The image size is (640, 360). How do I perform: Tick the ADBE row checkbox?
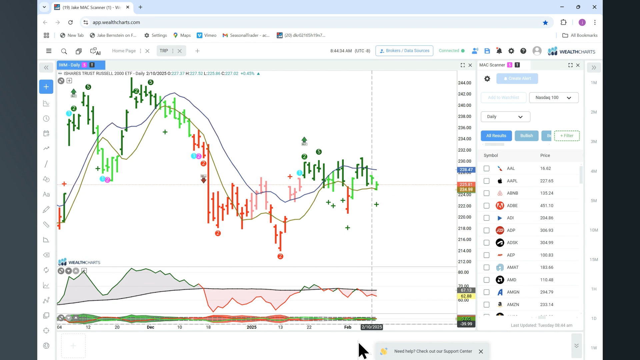click(x=486, y=206)
